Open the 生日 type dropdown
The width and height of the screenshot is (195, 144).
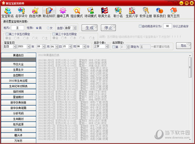15,47
